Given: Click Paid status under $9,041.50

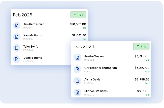Looking at the screenshot, I should coord(84,39).
